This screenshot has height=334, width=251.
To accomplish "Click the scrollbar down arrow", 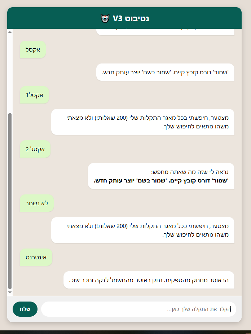I will click(10, 292).
